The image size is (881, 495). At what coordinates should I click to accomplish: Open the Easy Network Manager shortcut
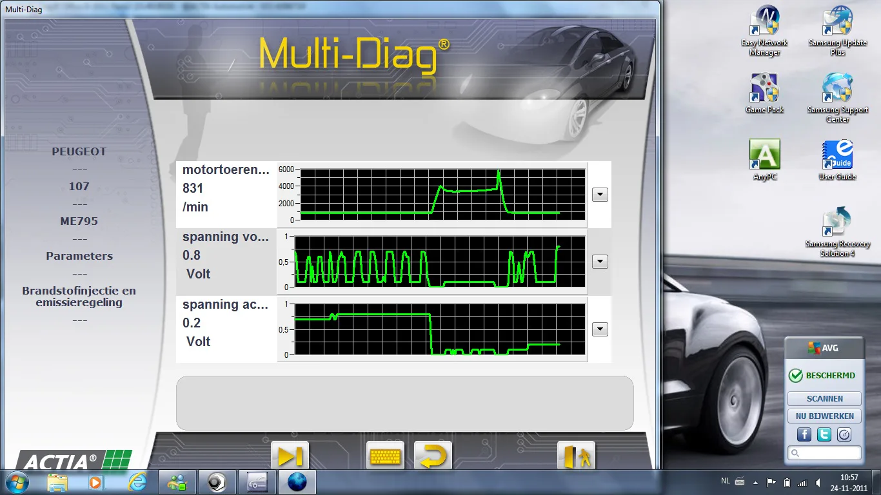point(764,30)
